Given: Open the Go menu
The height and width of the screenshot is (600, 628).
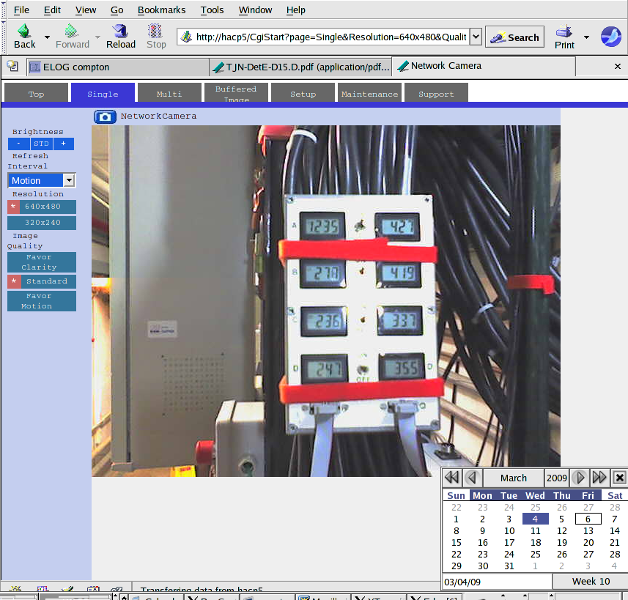Looking at the screenshot, I should point(117,10).
